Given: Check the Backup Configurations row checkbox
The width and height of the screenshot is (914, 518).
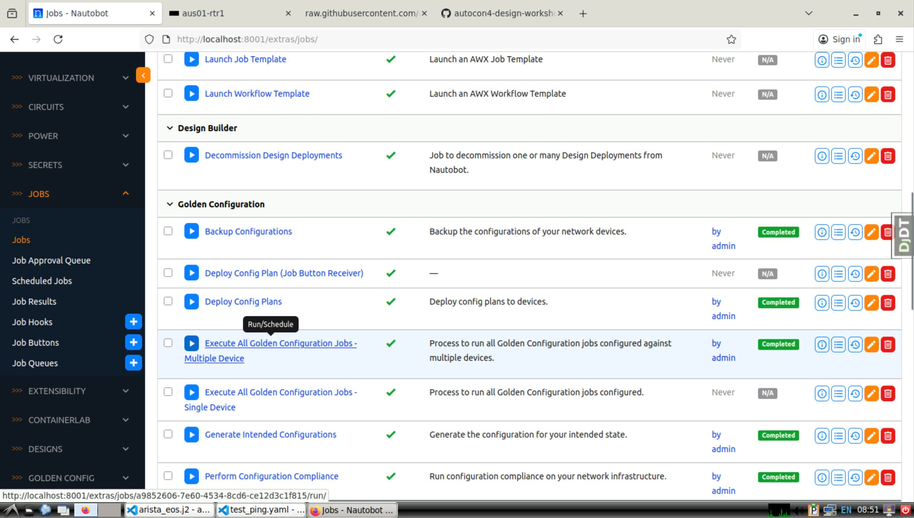Looking at the screenshot, I should point(168,231).
